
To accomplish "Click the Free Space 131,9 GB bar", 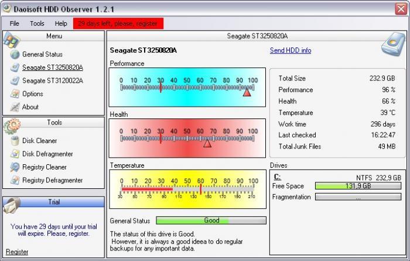I will [x=358, y=186].
